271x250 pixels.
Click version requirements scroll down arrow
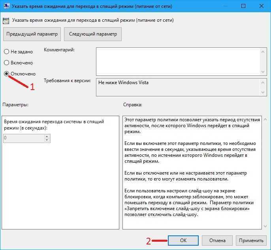[263, 92]
